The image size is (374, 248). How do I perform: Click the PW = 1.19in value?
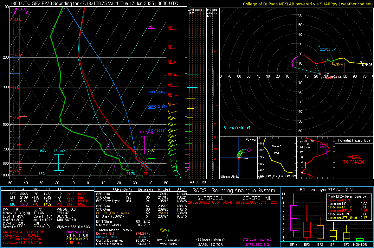pos(12,209)
